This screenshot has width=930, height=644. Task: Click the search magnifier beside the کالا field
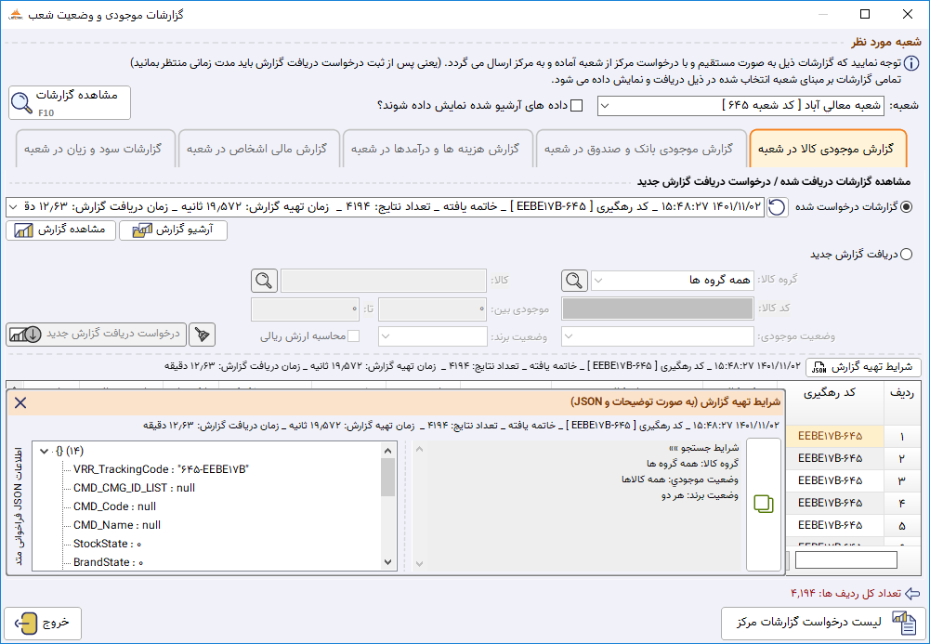[264, 281]
